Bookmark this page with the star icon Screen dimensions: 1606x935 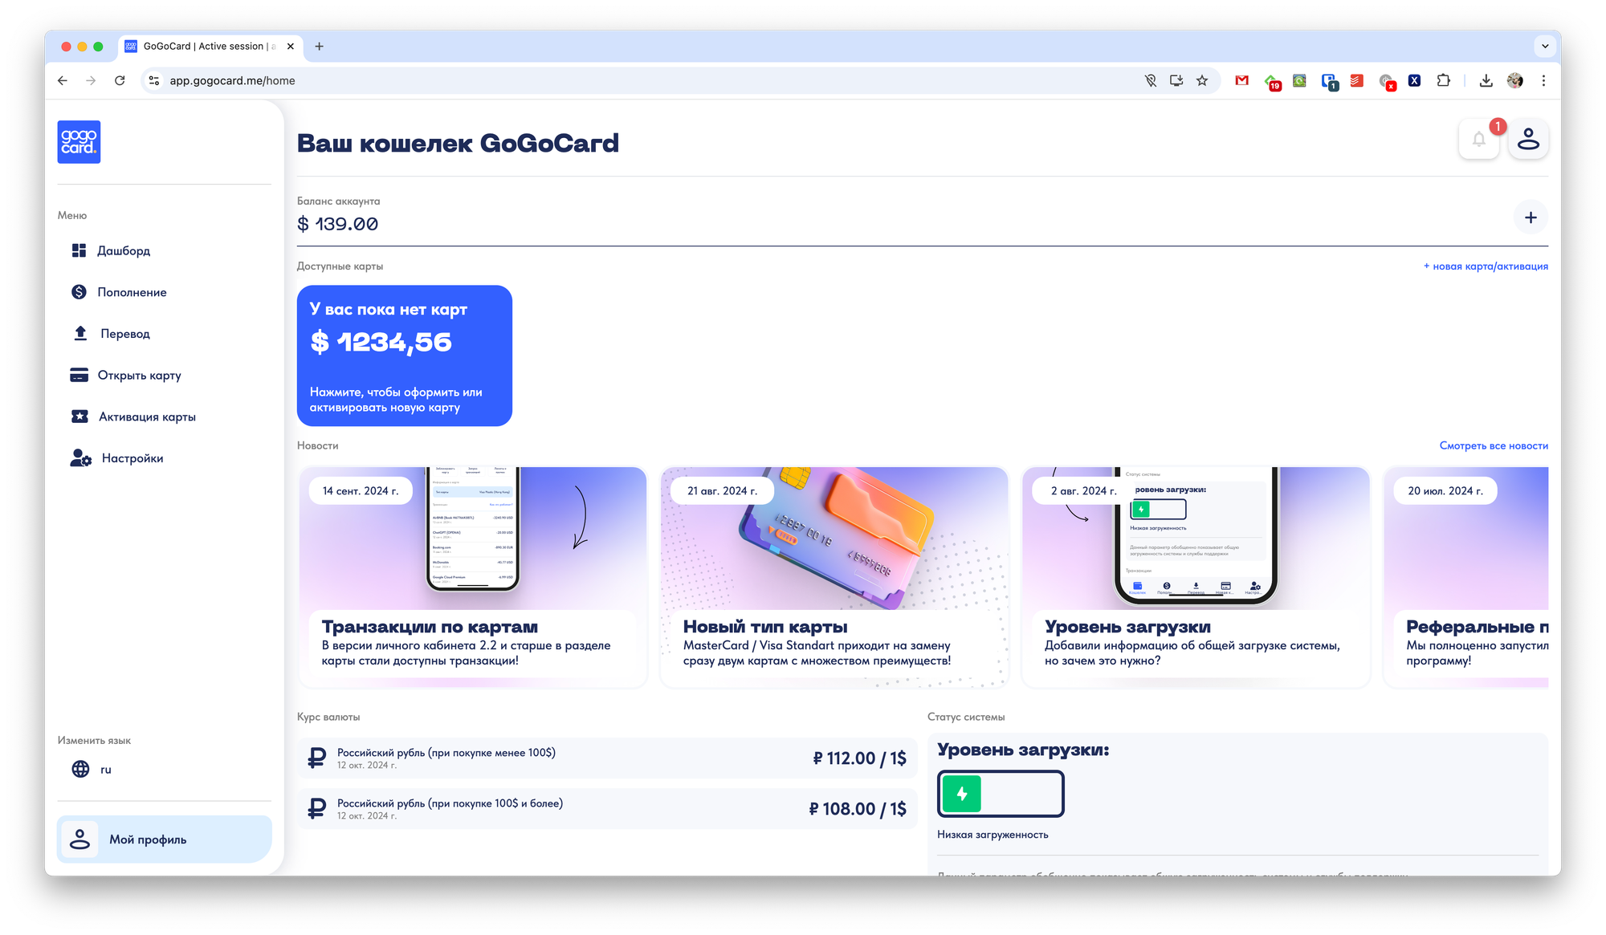[x=1202, y=80]
